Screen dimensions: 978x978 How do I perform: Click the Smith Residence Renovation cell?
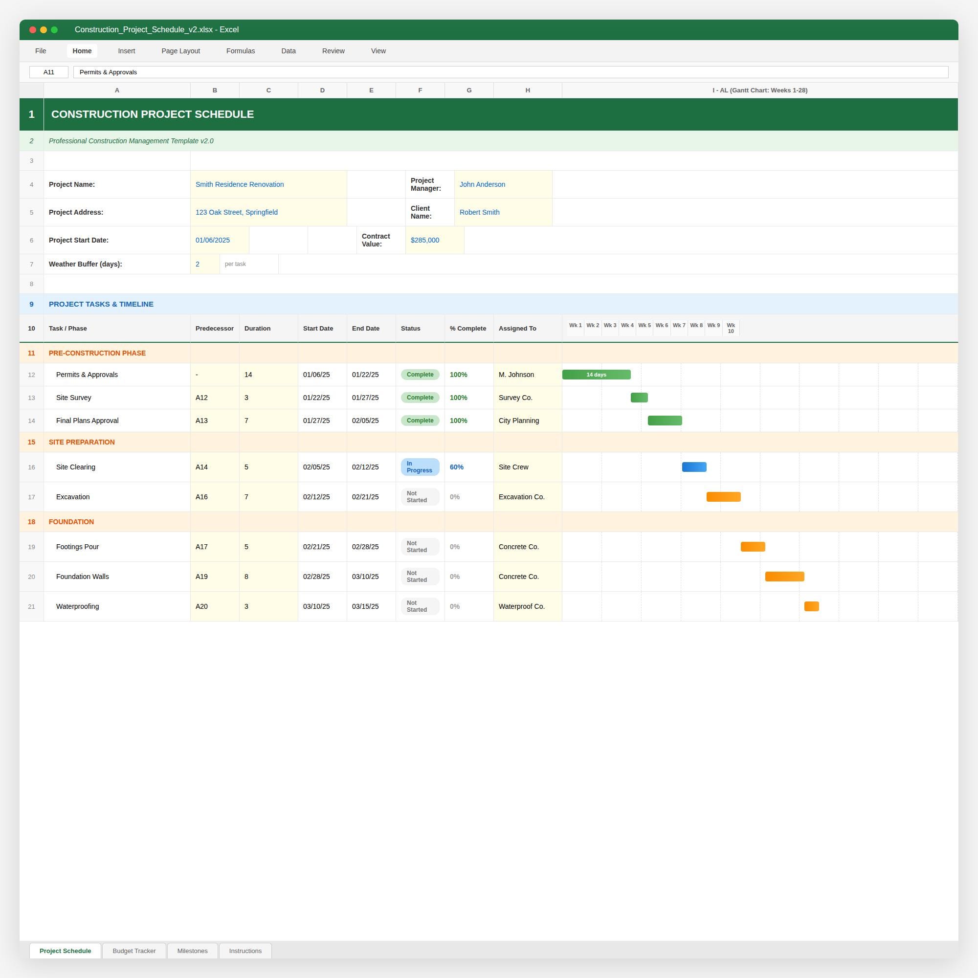(x=268, y=184)
